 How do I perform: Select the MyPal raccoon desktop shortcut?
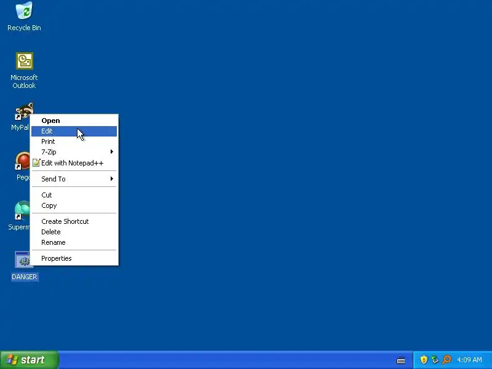(24, 111)
